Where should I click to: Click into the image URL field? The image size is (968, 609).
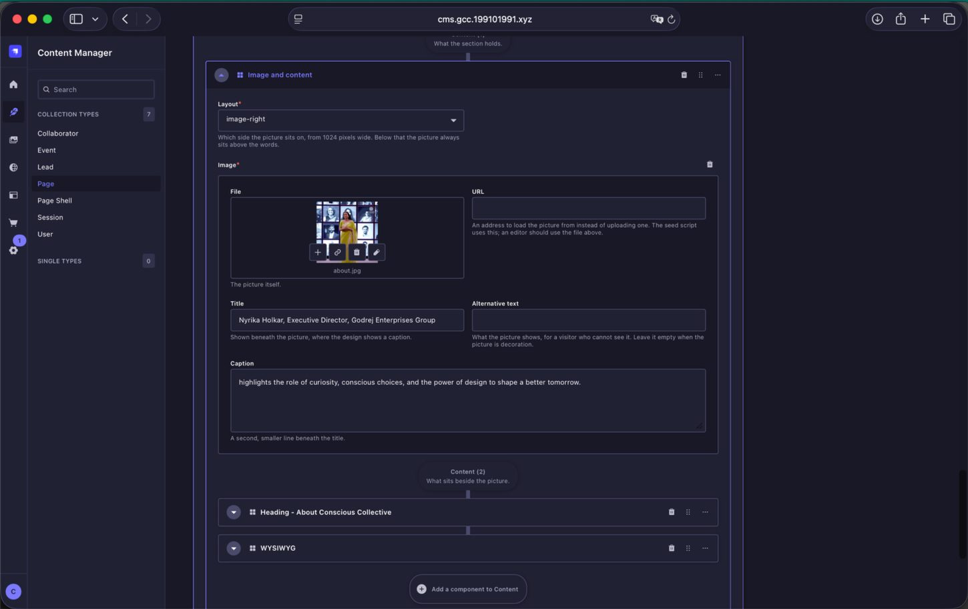(589, 208)
